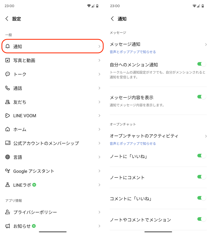Open 公式アカウントのメンバーシップ menu item
The width and height of the screenshot is (211, 235).
46,143
